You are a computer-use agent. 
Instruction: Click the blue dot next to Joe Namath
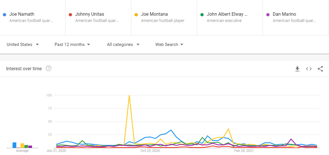click(4, 15)
